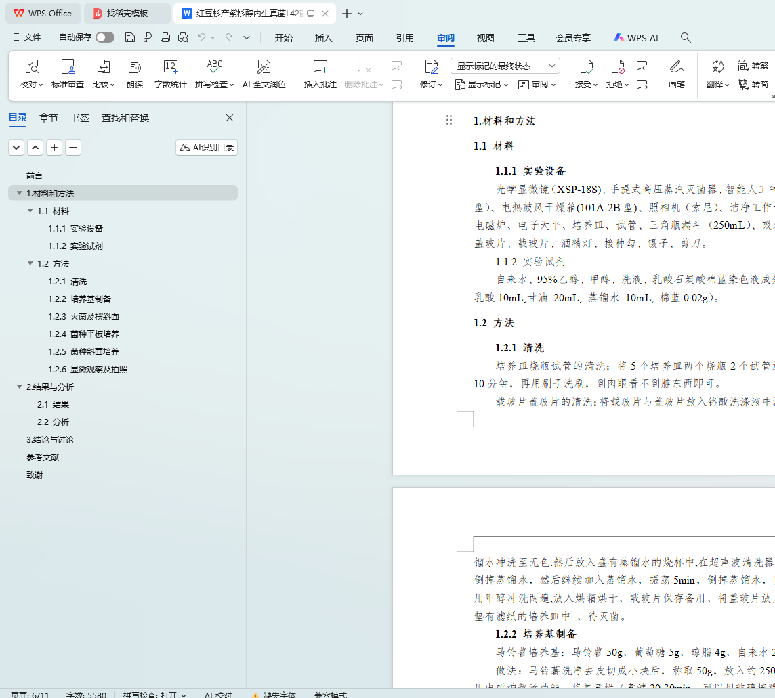Collapse the 1.2 方法 outline section
The width and height of the screenshot is (775, 698).
point(30,264)
